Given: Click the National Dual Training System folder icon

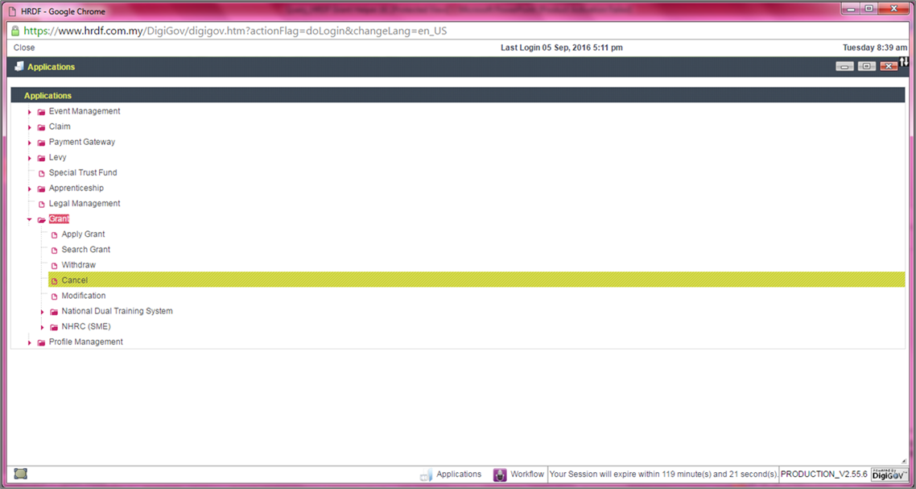Looking at the screenshot, I should 54,312.
